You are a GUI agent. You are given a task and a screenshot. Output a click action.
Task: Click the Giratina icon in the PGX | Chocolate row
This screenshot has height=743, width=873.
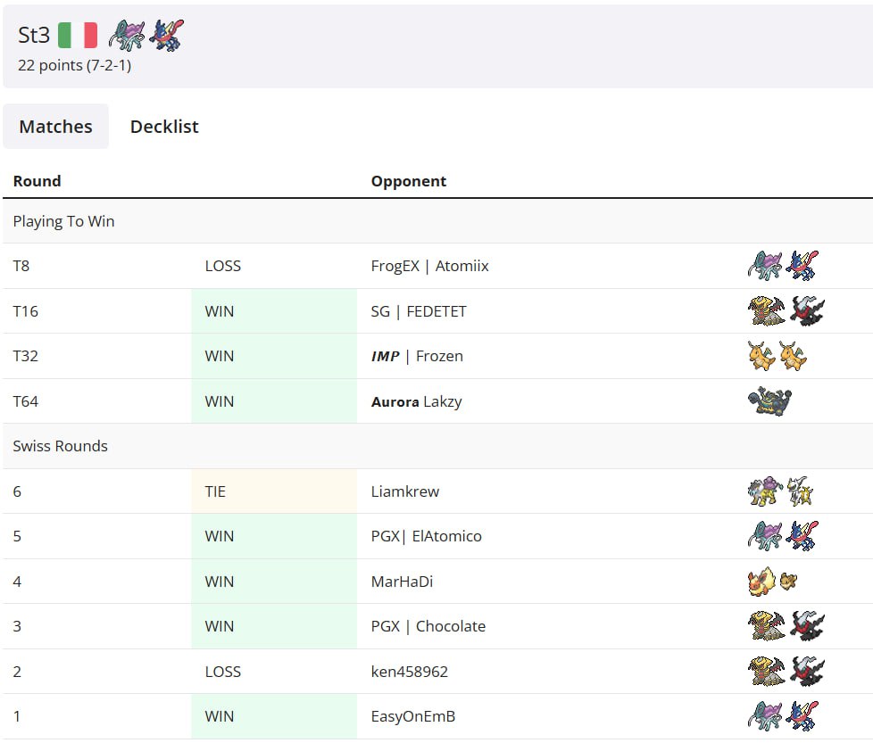pos(766,625)
